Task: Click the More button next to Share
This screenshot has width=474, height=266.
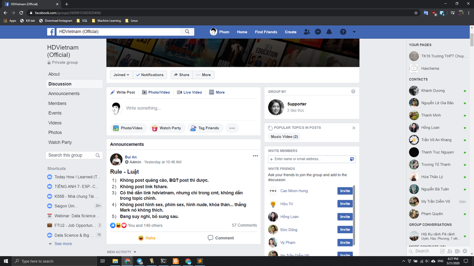Action: (203, 75)
